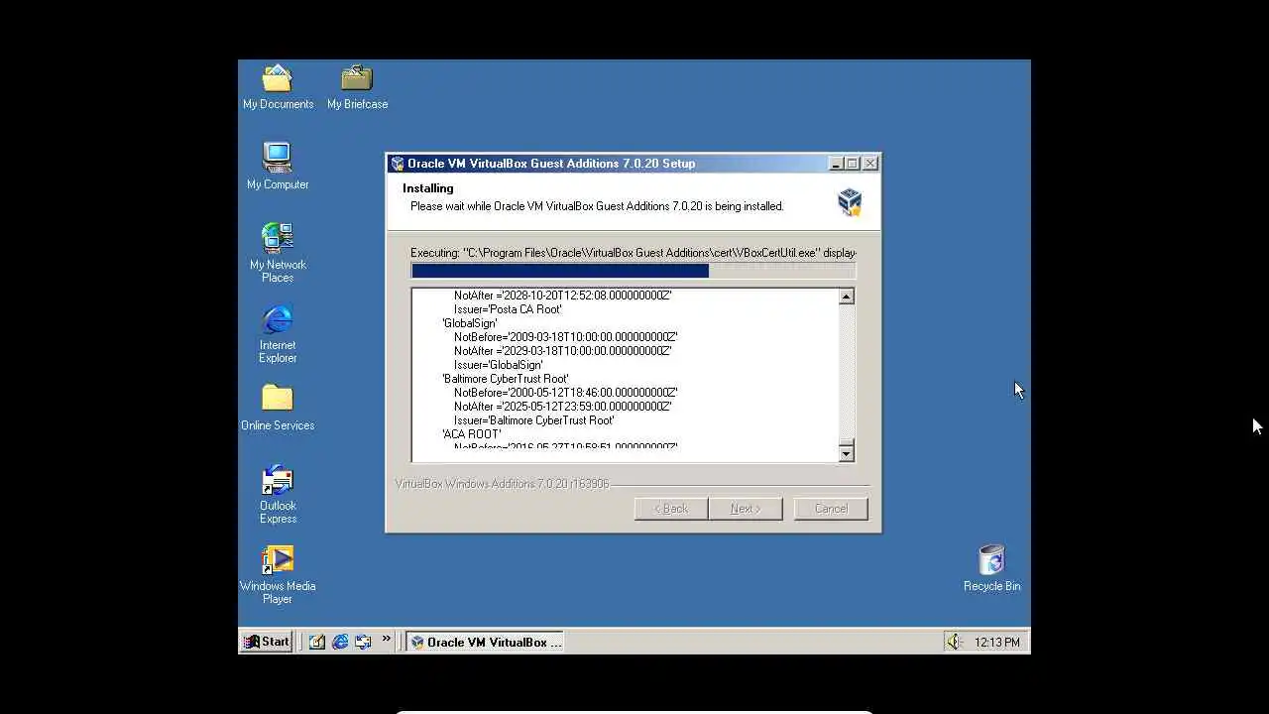Click the 'ACA ROOT' log line
1269x714 pixels.
(472, 434)
